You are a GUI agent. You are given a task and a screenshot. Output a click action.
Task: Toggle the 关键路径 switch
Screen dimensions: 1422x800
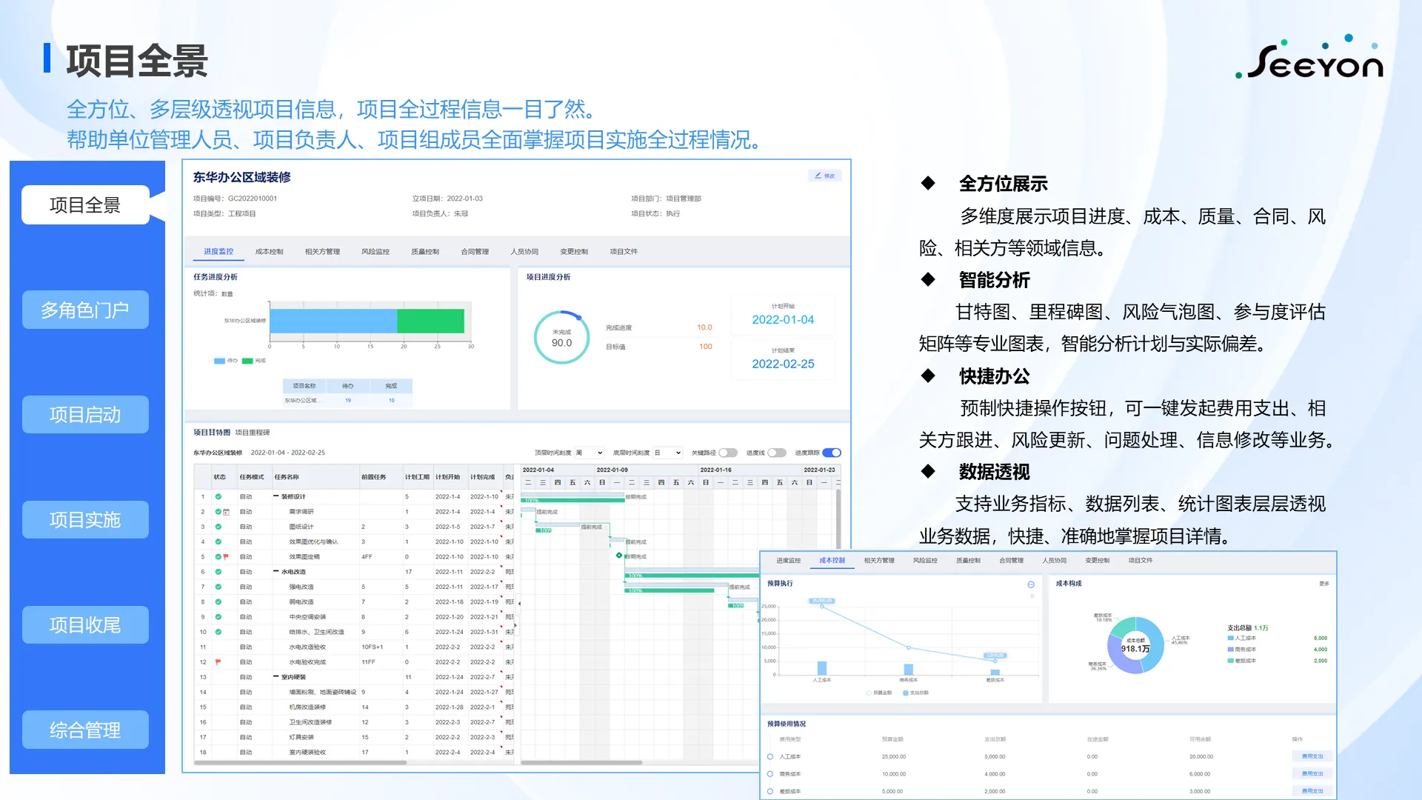coord(728,453)
